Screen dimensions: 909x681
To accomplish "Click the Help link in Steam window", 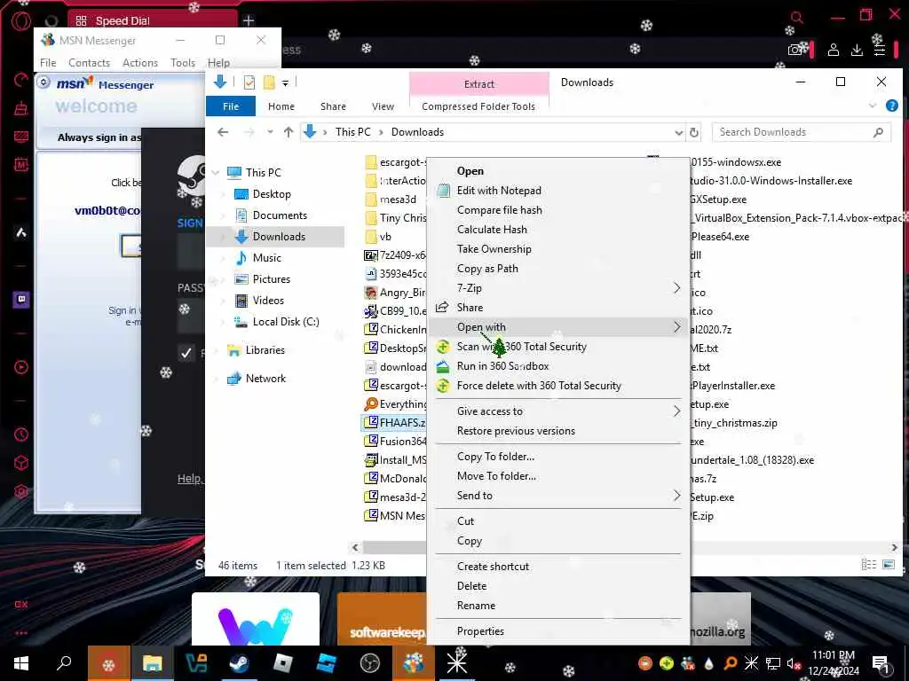I will (189, 478).
